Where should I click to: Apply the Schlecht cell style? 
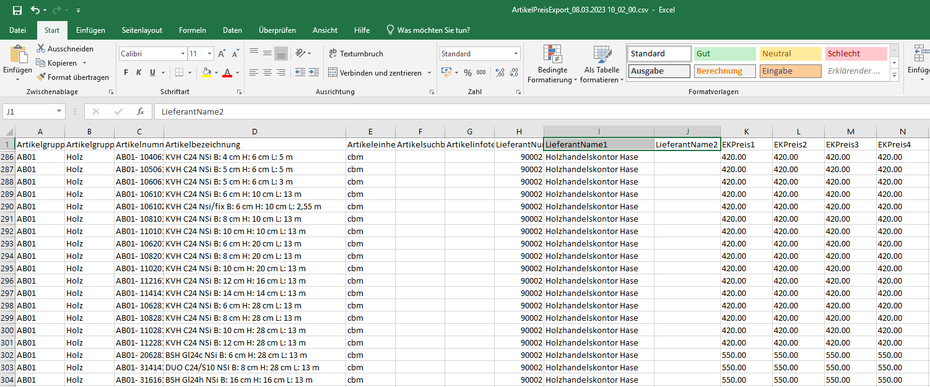pyautogui.click(x=856, y=54)
